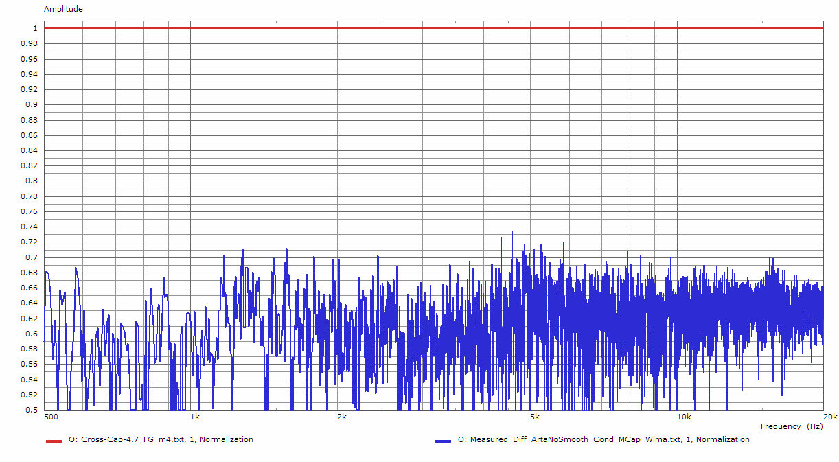The height and width of the screenshot is (462, 839).
Task: Click the Frequency (Hz) axis title
Action: (x=791, y=426)
